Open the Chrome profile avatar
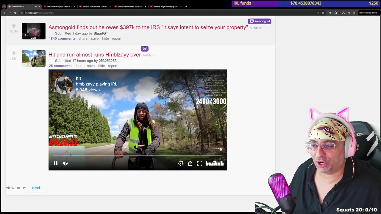The height and width of the screenshot is (214, 381). pyautogui.click(x=354, y=13)
